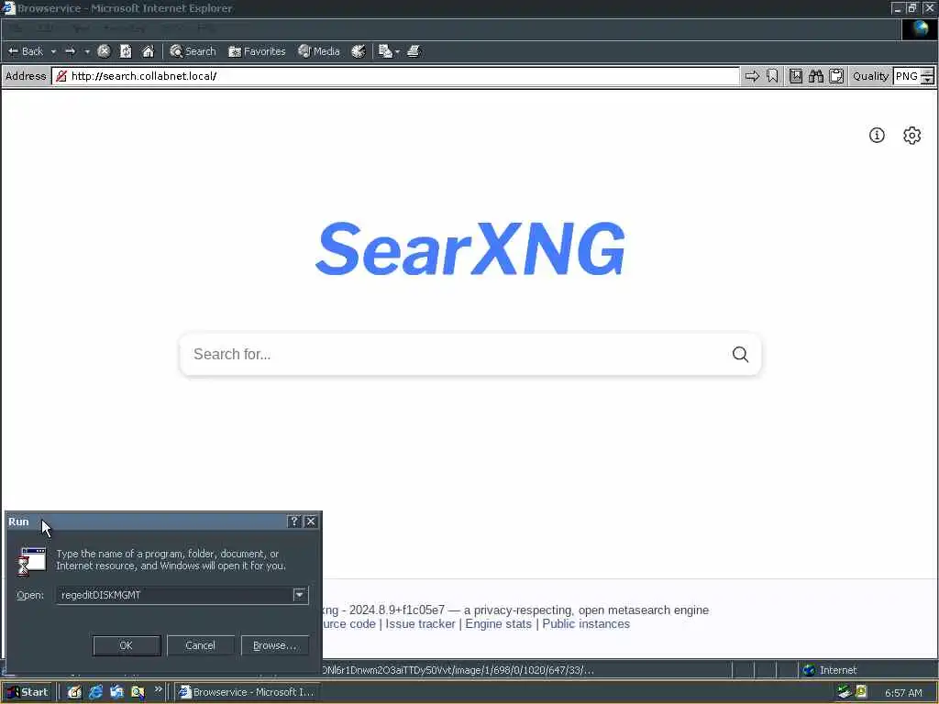Screen dimensions: 939x704
Task: Expand the Run dialog Open history dropdown
Action: click(x=300, y=595)
